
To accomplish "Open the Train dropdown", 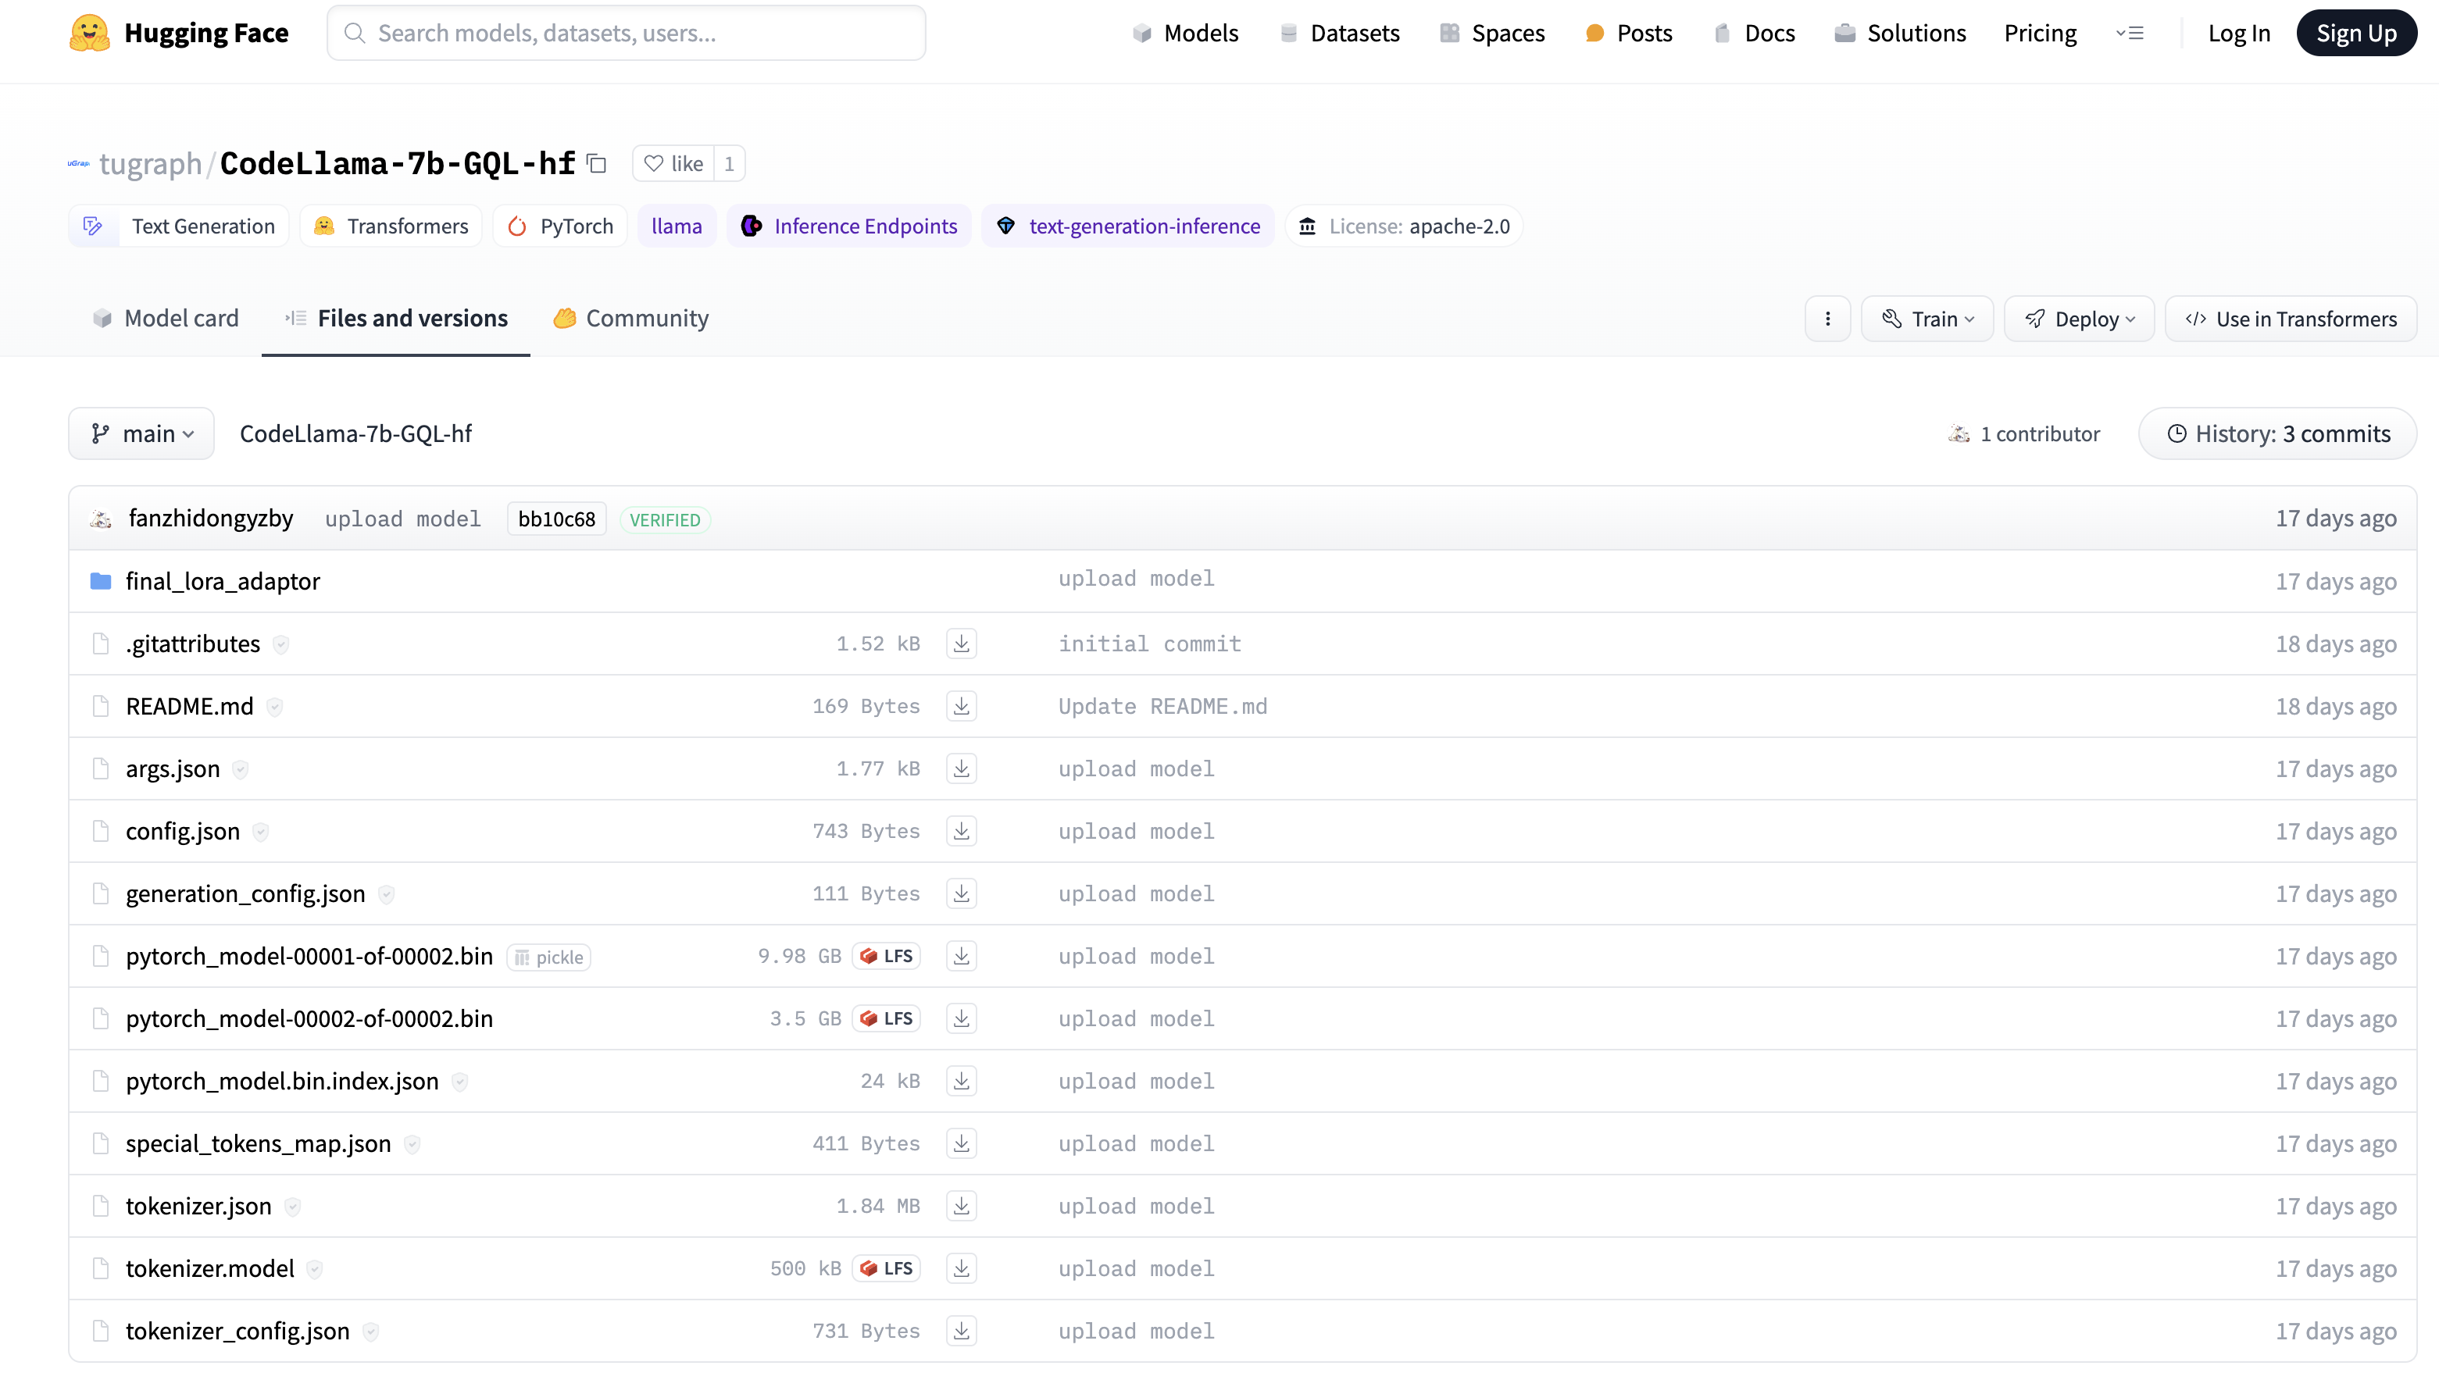I will tap(1927, 319).
